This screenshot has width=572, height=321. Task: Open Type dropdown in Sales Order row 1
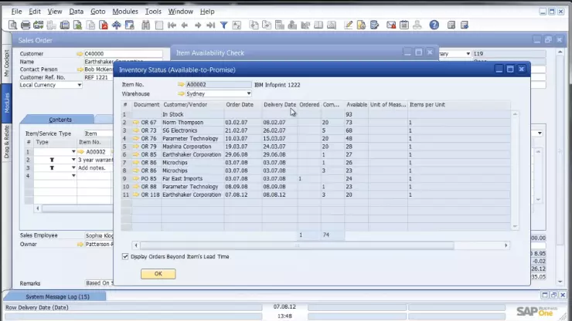point(73,151)
